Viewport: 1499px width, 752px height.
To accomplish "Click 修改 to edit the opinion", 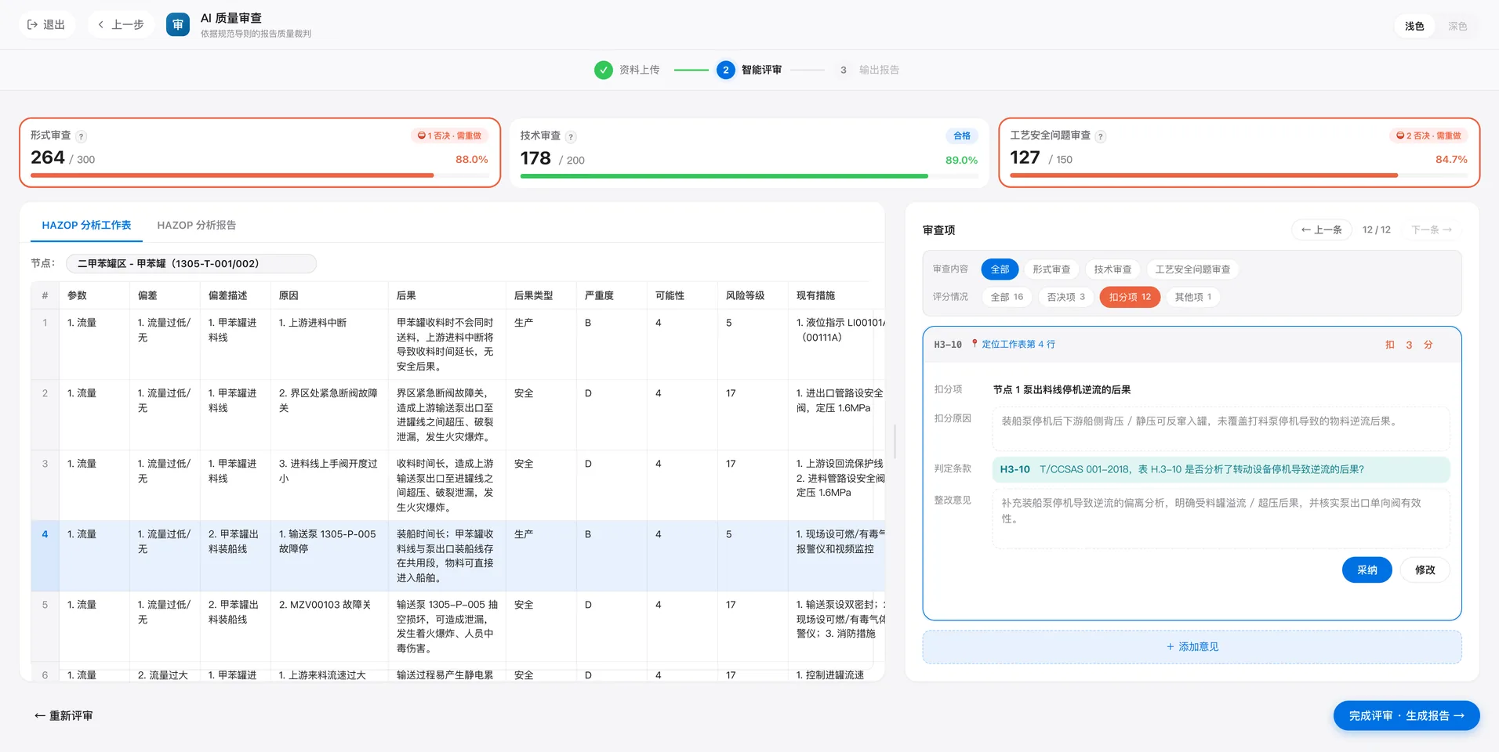I will tap(1425, 570).
